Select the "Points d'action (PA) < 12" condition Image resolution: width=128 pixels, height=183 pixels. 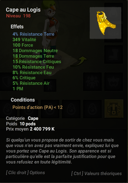37,107
